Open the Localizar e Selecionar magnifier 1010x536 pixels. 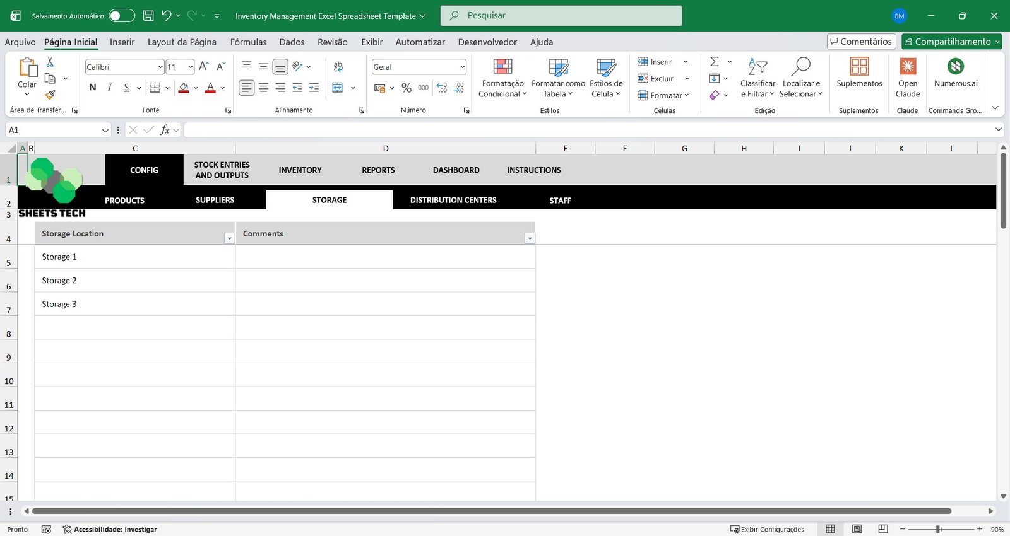pos(800,67)
